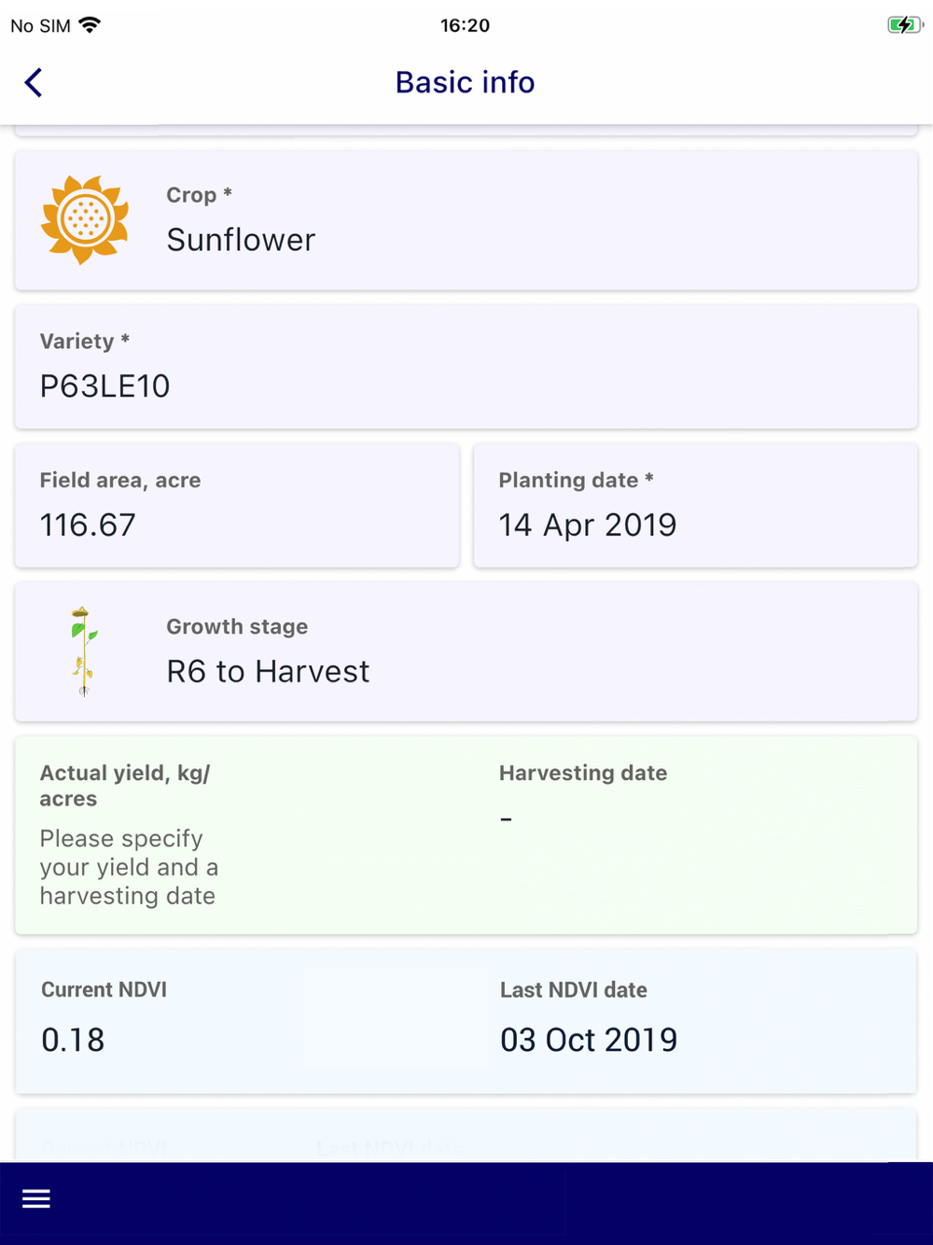
Task: Tap the No SIM status text
Action: (40, 26)
